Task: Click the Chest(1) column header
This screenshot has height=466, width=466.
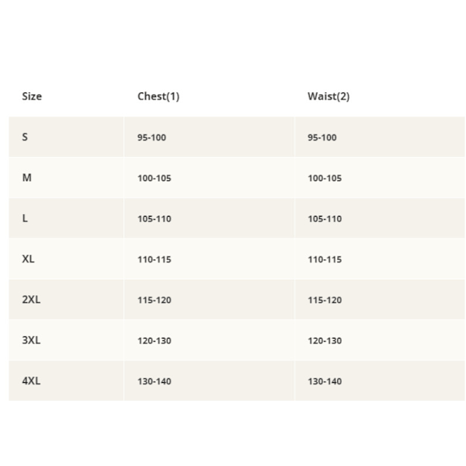Action: click(158, 96)
